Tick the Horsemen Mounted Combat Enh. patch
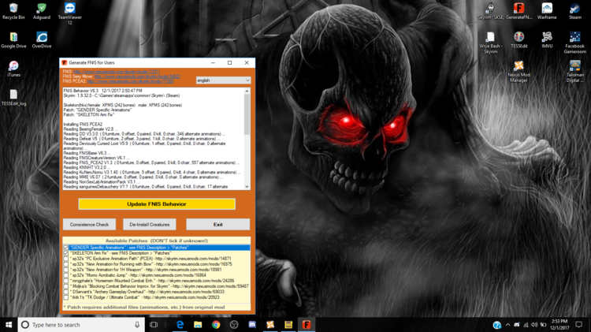This screenshot has width=591, height=332. (x=66, y=281)
